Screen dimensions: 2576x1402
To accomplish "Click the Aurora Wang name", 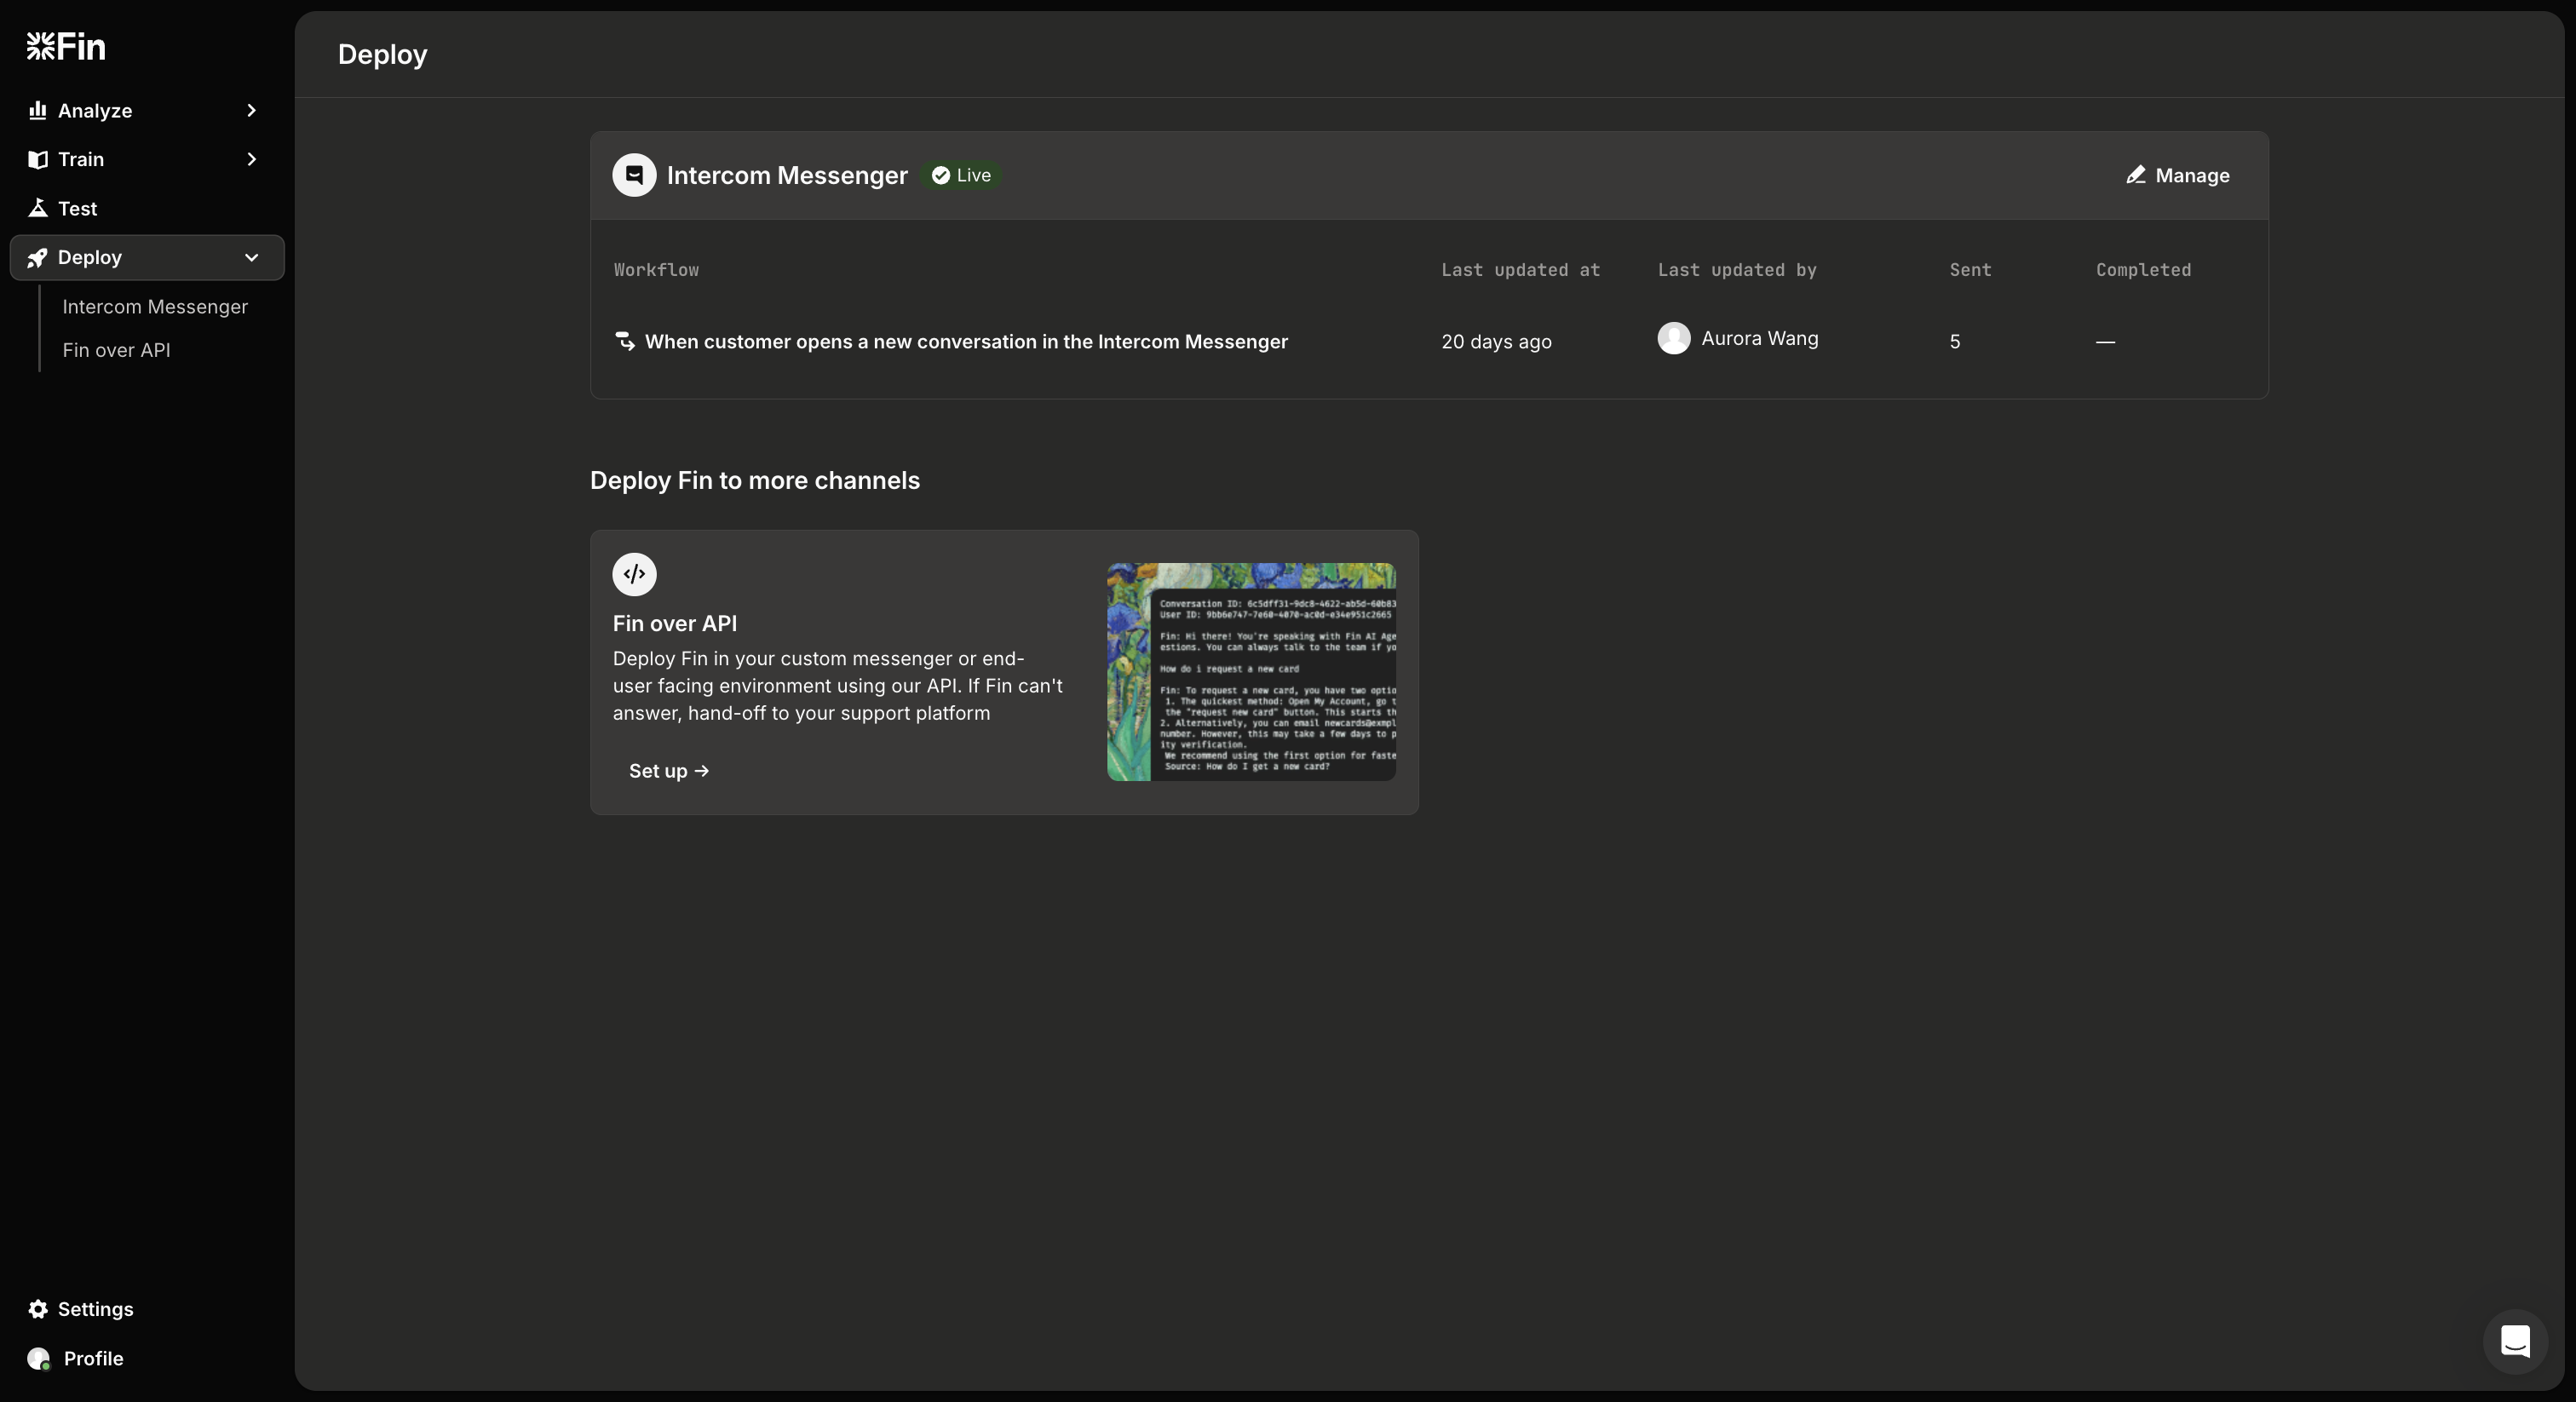I will (x=1760, y=338).
